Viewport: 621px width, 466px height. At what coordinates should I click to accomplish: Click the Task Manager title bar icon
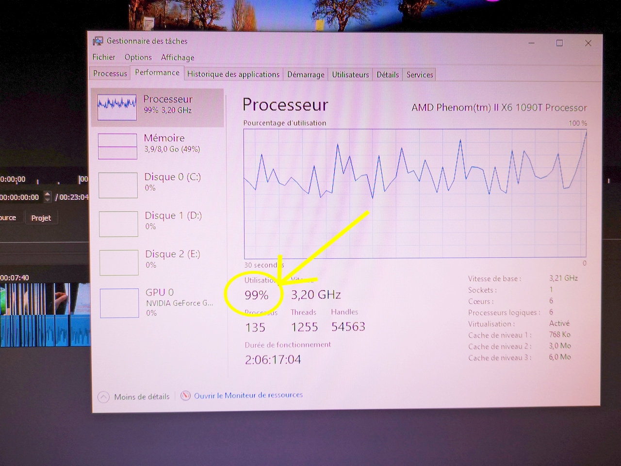click(x=98, y=41)
